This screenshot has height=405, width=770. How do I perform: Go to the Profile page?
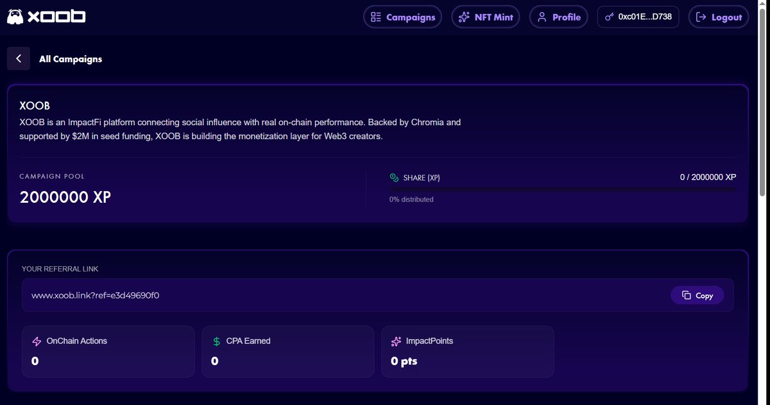559,17
